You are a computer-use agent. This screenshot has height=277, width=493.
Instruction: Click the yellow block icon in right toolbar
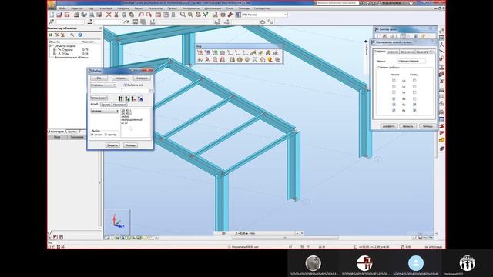pos(441,140)
